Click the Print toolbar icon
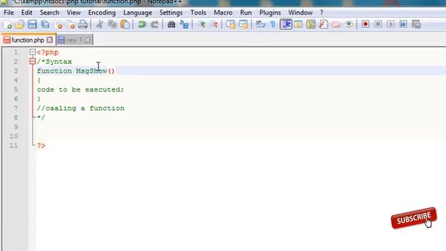Screen dimensions: 446x251 pos(83,24)
